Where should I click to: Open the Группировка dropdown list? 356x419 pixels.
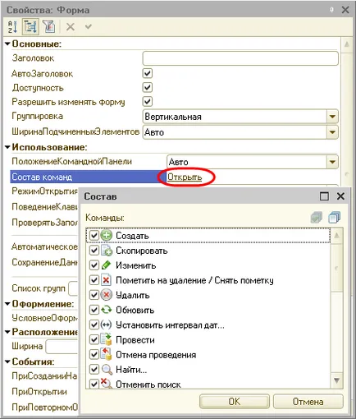332,117
